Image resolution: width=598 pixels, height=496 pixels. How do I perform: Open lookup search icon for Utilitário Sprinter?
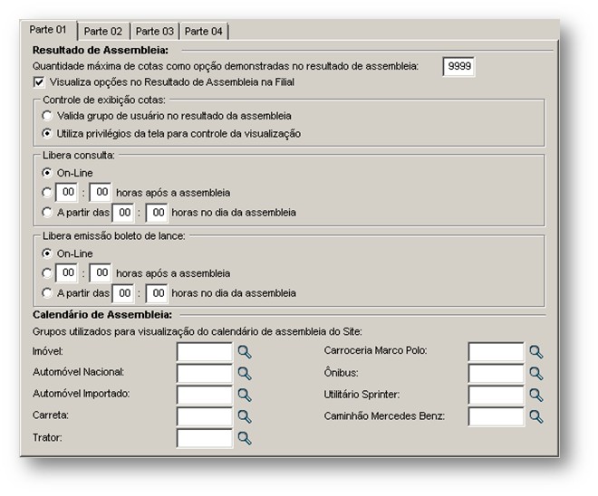[536, 395]
